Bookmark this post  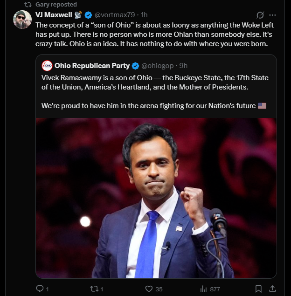(258, 289)
